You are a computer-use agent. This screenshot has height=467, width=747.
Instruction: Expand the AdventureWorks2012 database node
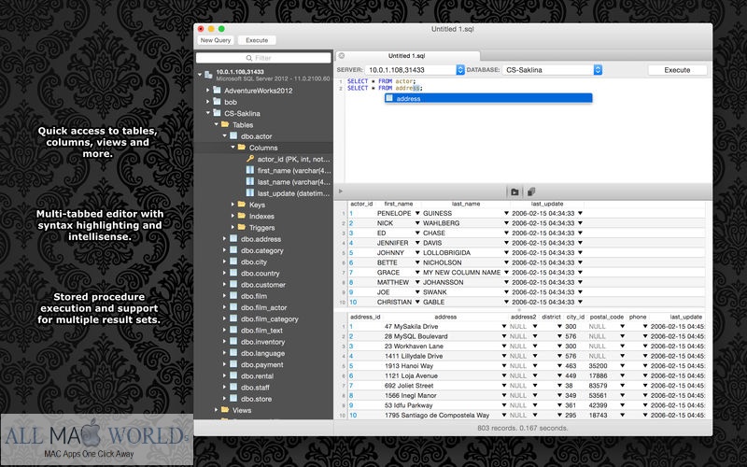[208, 90]
